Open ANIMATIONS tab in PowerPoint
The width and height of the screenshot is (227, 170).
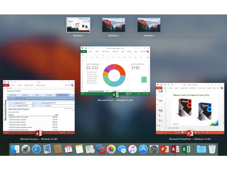click(193, 88)
